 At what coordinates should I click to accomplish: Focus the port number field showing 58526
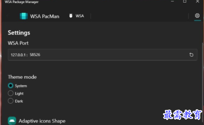tap(35, 55)
